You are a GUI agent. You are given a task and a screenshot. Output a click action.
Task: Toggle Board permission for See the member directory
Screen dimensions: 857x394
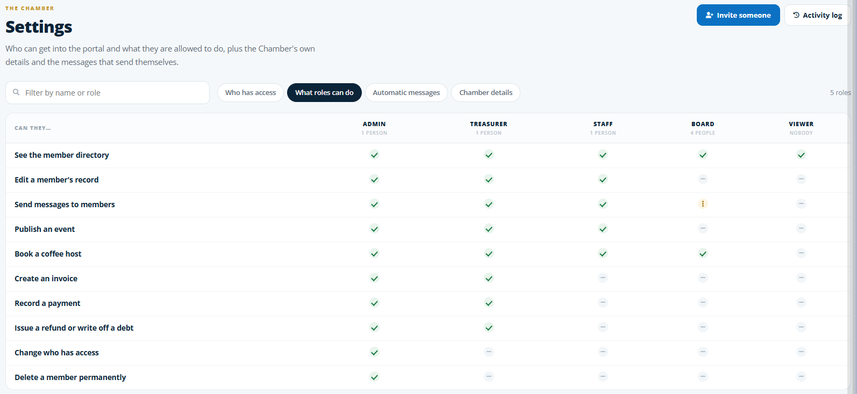point(703,155)
